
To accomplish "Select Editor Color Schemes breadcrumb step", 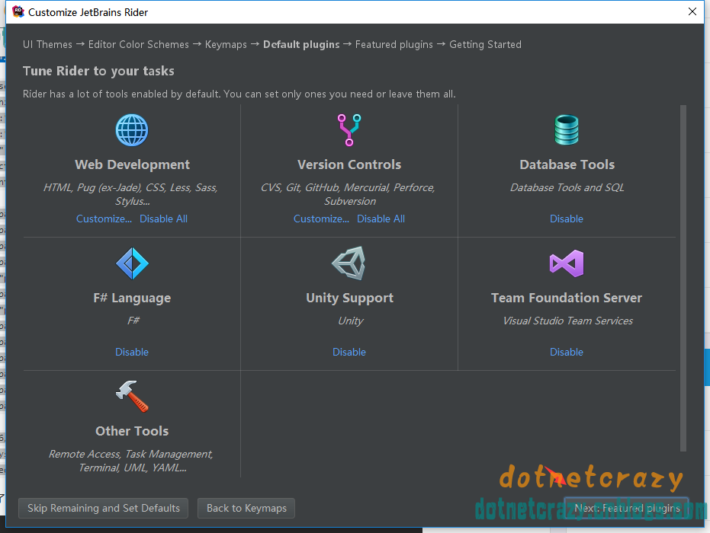I will pyautogui.click(x=139, y=44).
